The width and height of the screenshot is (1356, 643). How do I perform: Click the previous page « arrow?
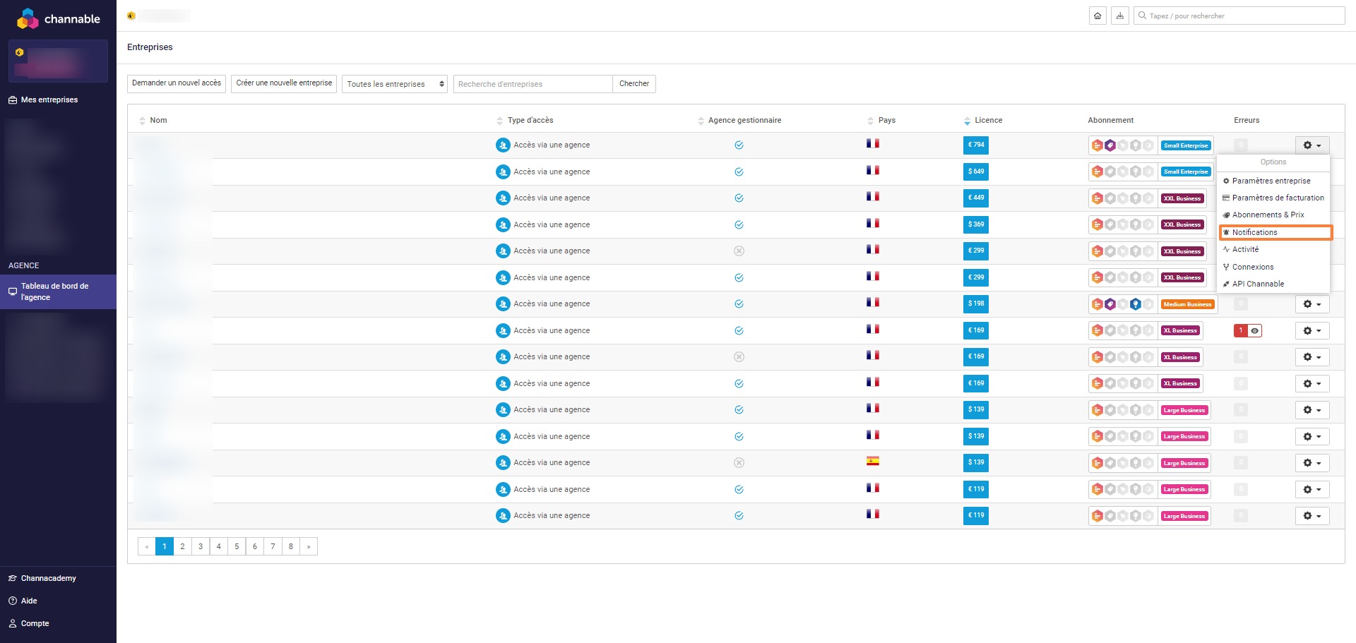click(x=146, y=546)
